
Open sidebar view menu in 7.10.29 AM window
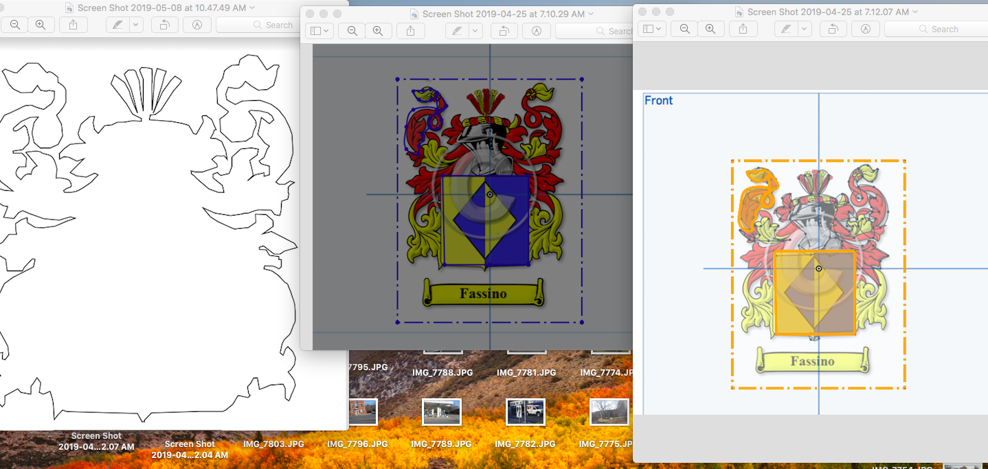pos(319,31)
